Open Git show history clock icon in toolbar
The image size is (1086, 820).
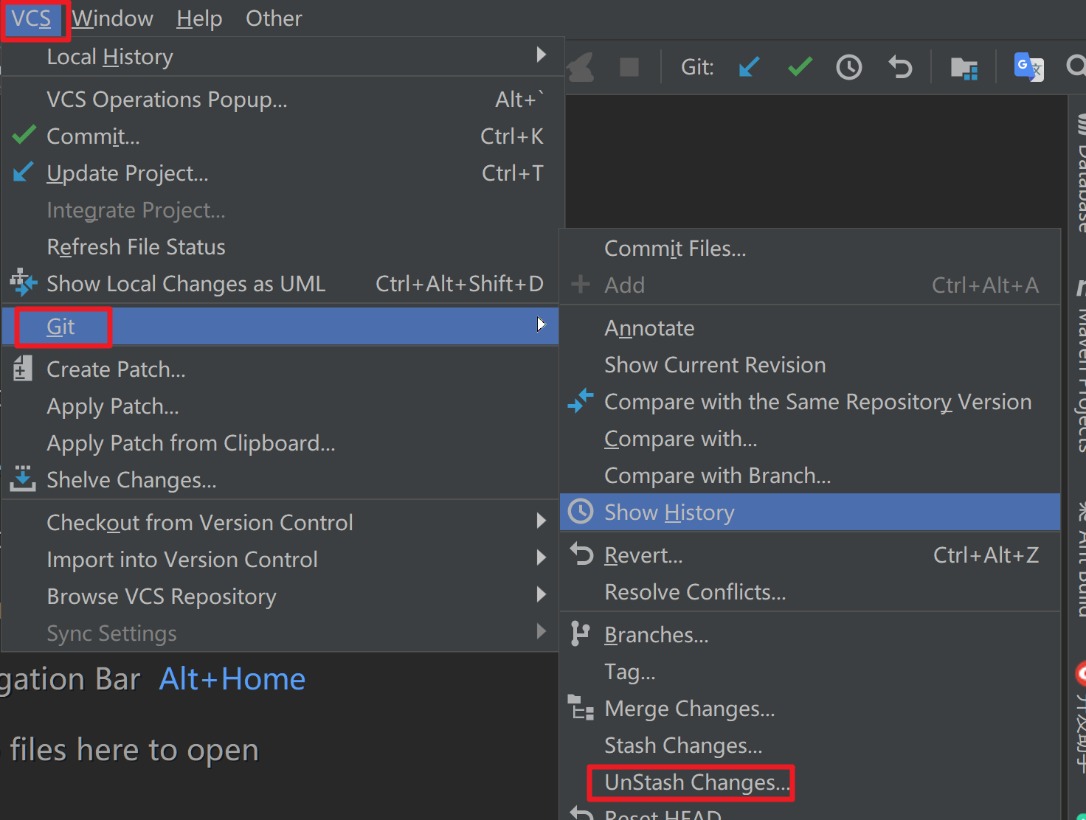point(849,67)
